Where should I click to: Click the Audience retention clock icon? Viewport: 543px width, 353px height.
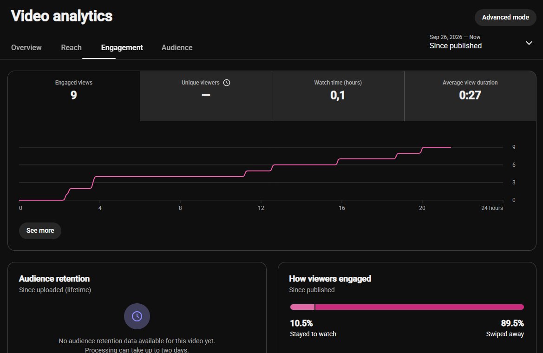coord(137,316)
